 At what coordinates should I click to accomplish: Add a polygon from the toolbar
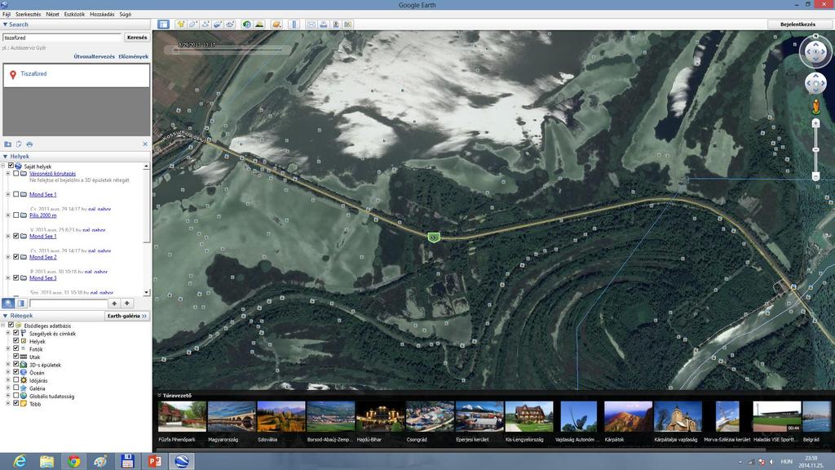(x=193, y=24)
